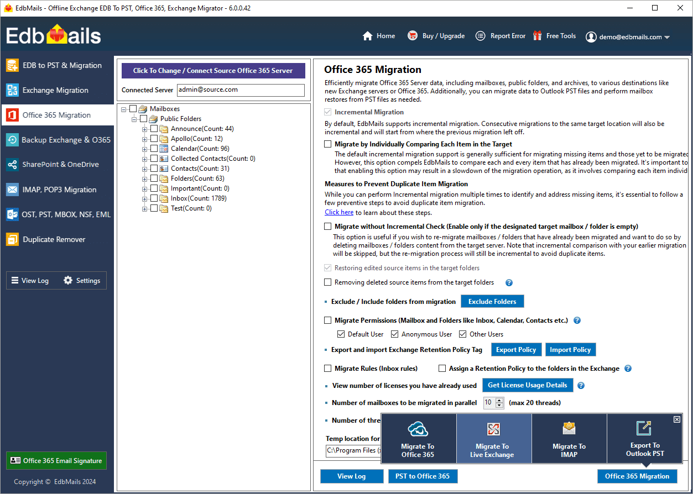Expand the Announce folder node
Viewport: 693px width, 494px height.
click(x=144, y=129)
